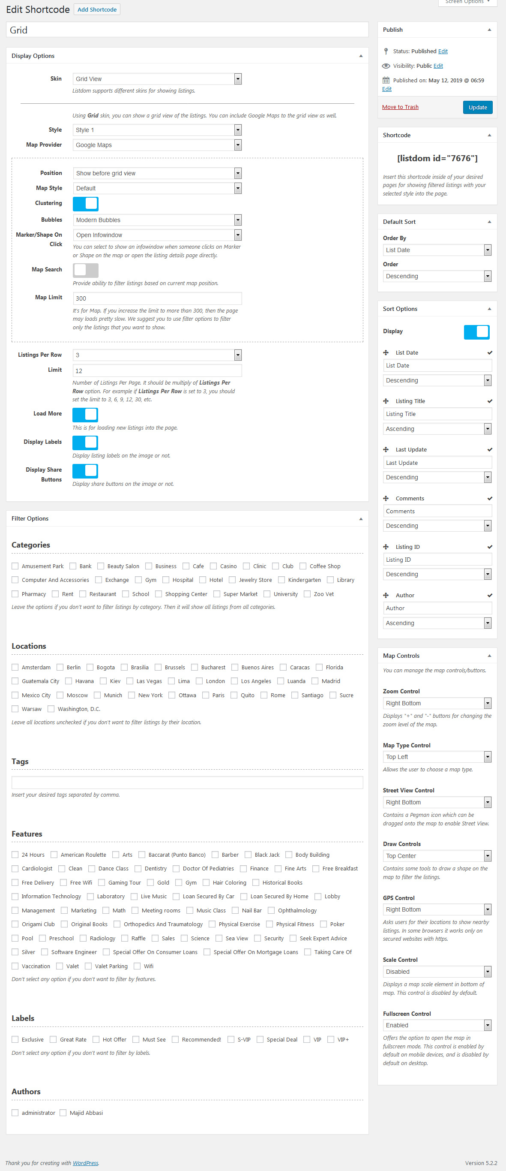The height and width of the screenshot is (1171, 506).
Task: Disable the Clustering toggle
Action: click(x=85, y=204)
